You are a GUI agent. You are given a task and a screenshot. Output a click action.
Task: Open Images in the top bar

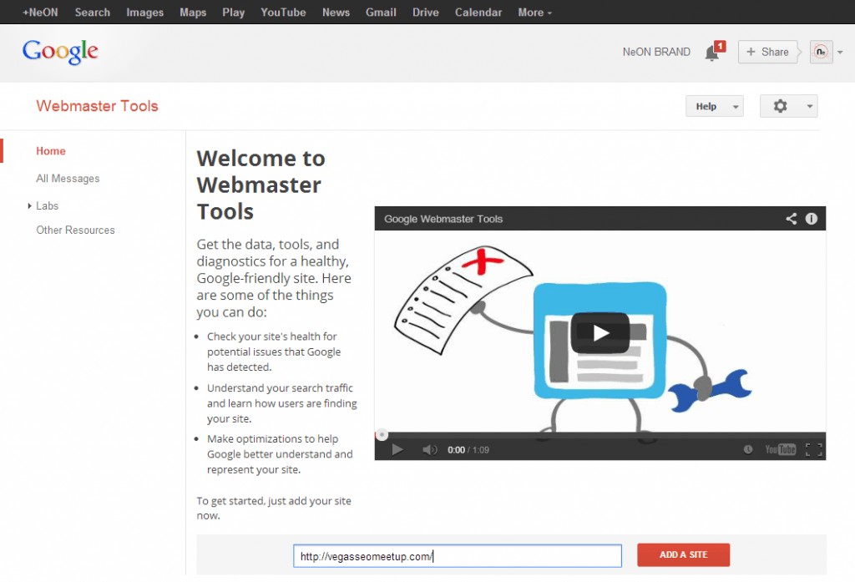point(145,12)
